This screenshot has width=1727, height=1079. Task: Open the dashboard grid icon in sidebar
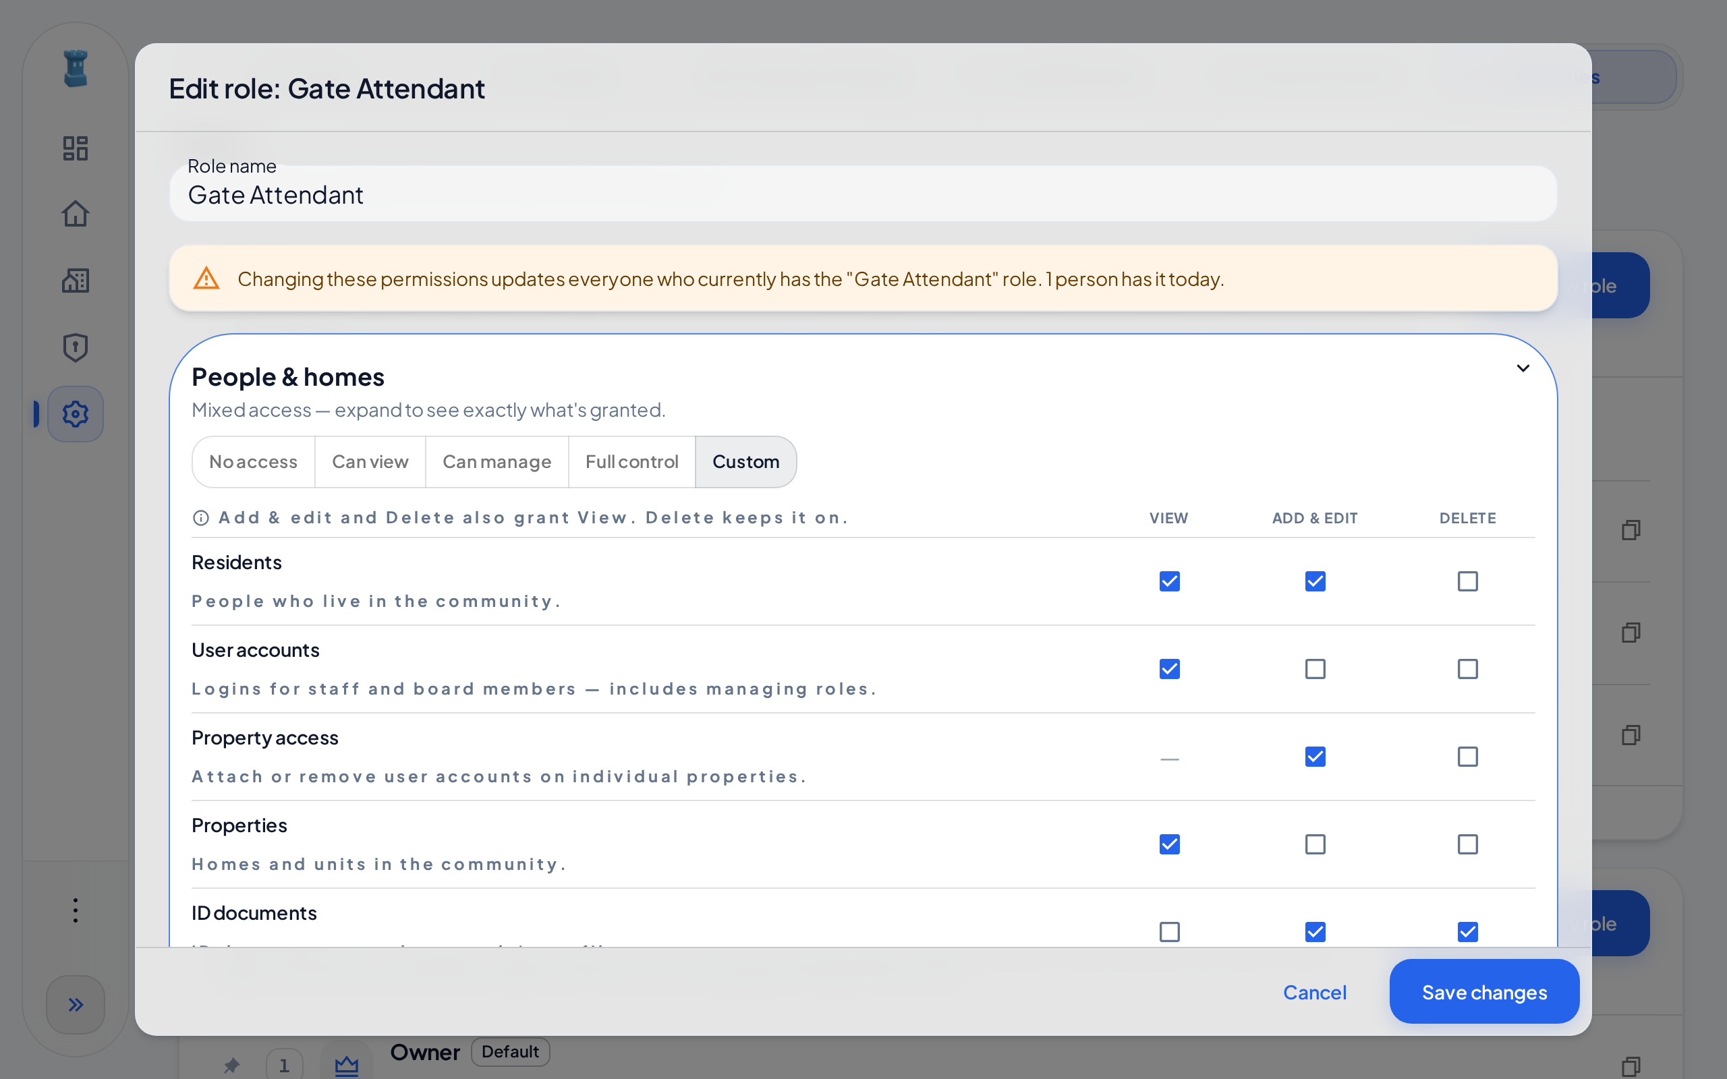(76, 148)
